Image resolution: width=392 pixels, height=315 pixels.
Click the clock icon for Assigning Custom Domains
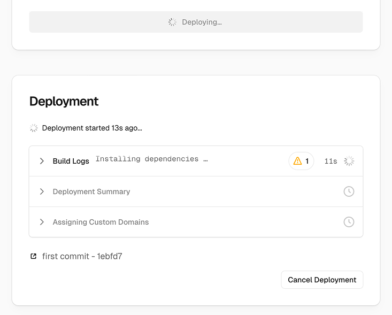(349, 222)
